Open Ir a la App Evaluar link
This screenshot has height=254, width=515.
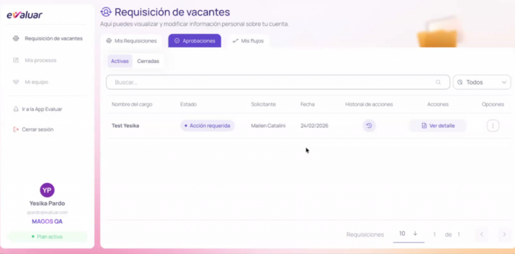(x=42, y=109)
